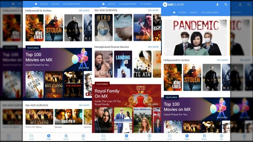Open search with the magnifier icon
The width and height of the screenshot is (253, 142).
[226, 5]
